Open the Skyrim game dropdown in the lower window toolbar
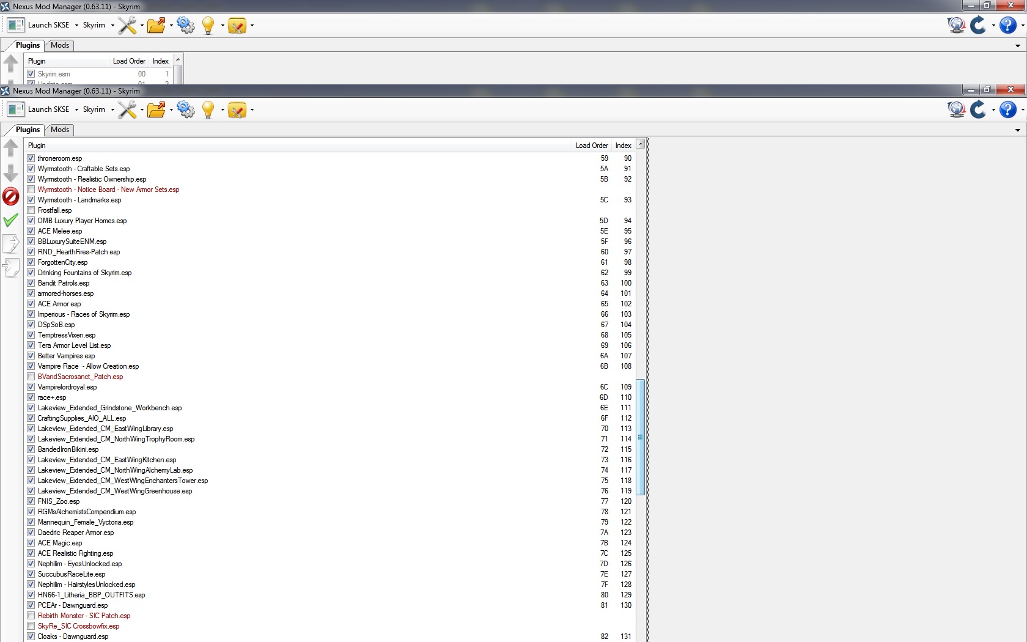Image resolution: width=1027 pixels, height=642 pixels. click(98, 109)
